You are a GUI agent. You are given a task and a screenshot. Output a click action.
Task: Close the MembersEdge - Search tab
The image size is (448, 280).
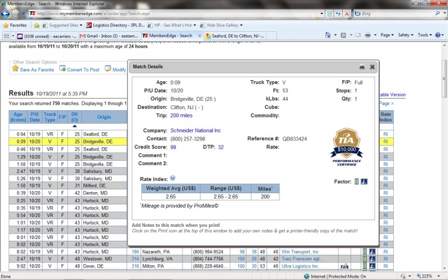(199, 36)
